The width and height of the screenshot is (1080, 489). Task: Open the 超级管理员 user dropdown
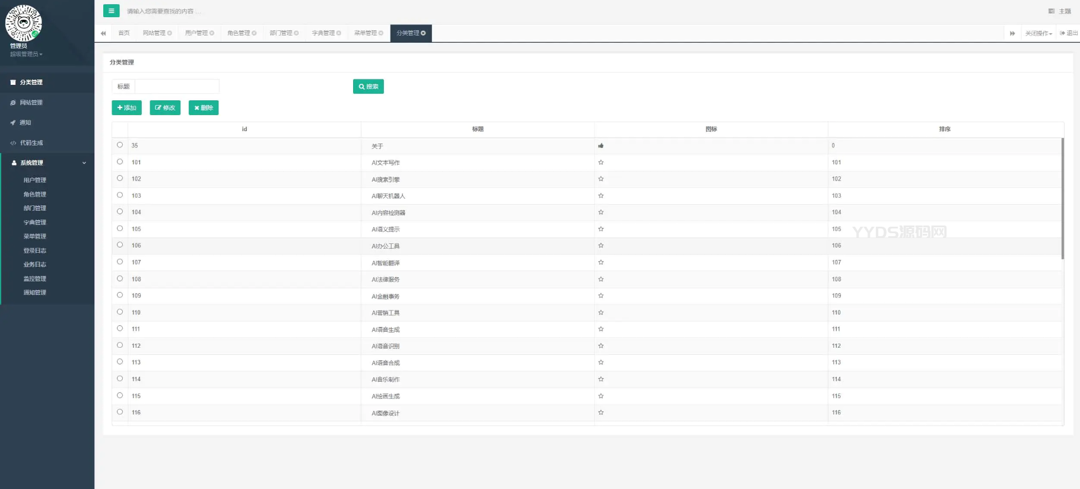click(26, 54)
